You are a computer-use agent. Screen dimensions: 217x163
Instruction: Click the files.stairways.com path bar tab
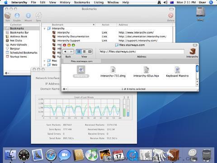click(x=81, y=61)
